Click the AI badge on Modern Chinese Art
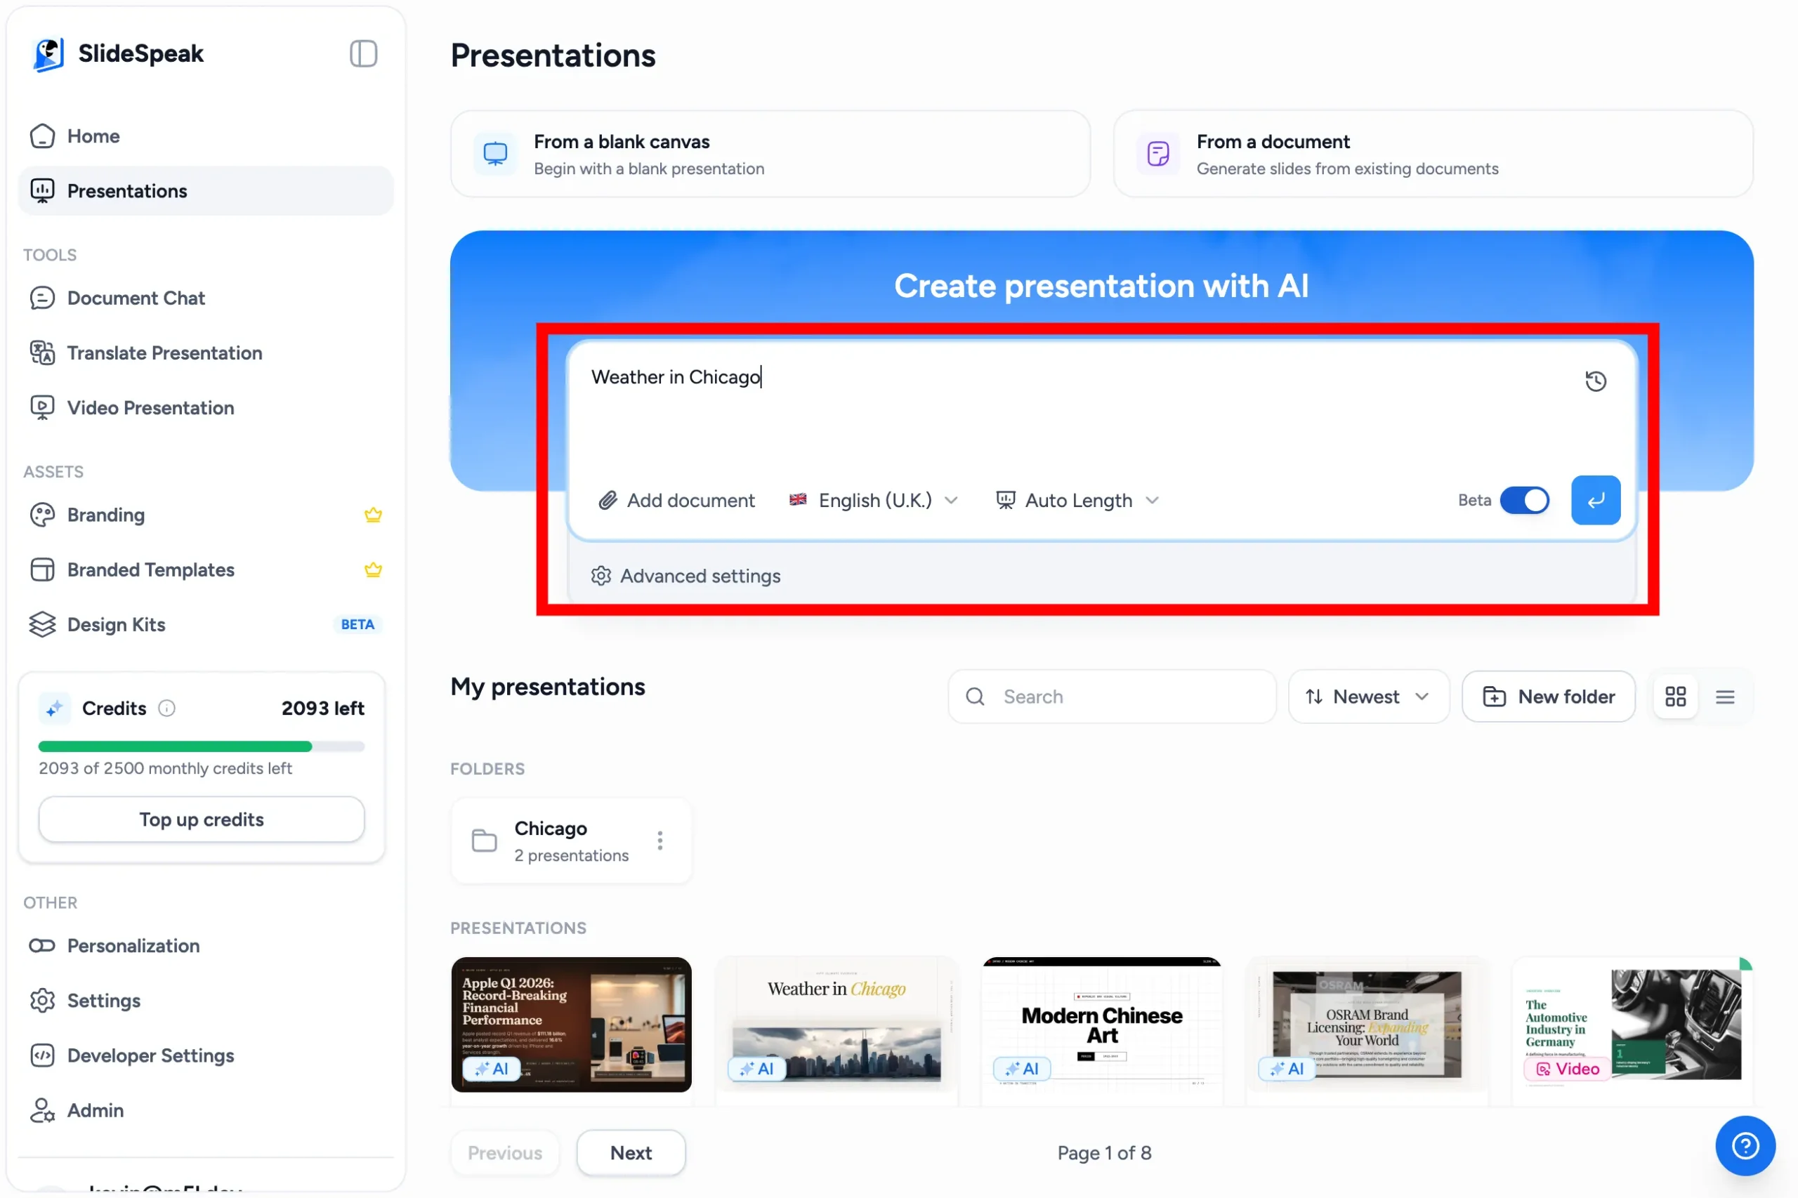The width and height of the screenshot is (1798, 1198). click(x=1022, y=1068)
